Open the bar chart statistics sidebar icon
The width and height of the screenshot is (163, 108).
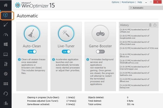pyautogui.click(x=6, y=103)
